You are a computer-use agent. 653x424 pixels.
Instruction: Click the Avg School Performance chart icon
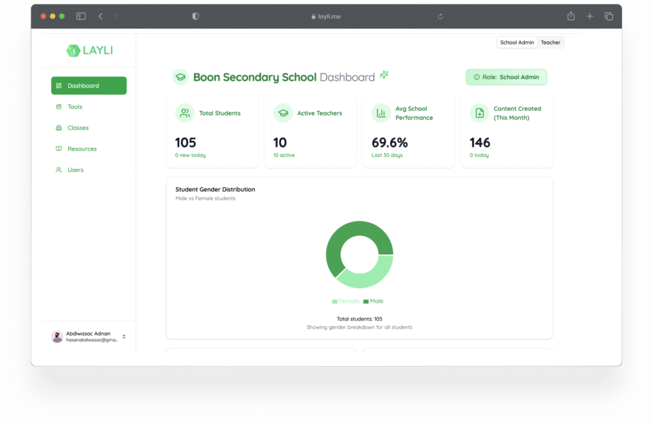(381, 113)
